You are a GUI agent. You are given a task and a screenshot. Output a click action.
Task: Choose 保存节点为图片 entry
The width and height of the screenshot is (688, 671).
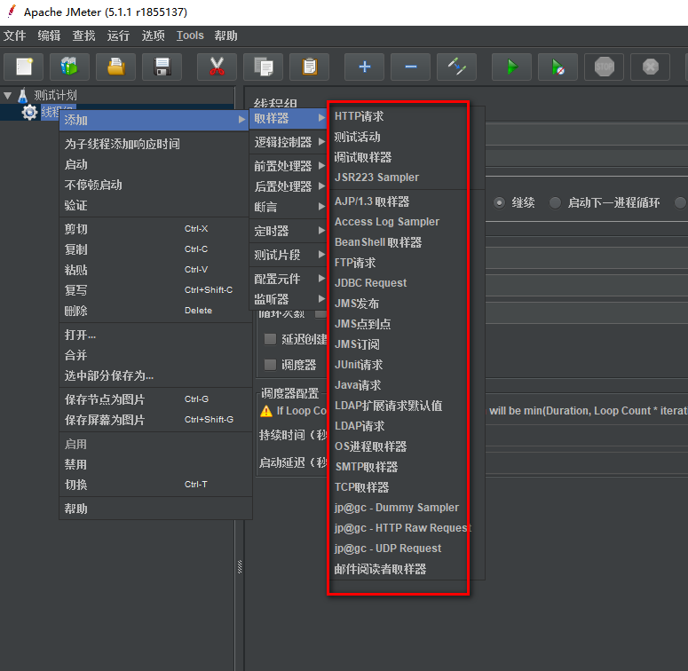[x=154, y=399]
